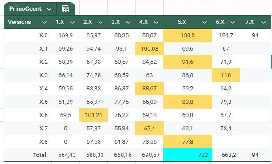
Task: Select highlighted cell 101,21 in 2.X
Action: pyautogui.click(x=94, y=115)
